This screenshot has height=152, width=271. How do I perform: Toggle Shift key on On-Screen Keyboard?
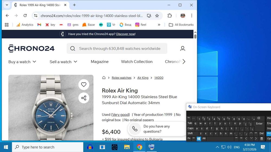point(190,133)
